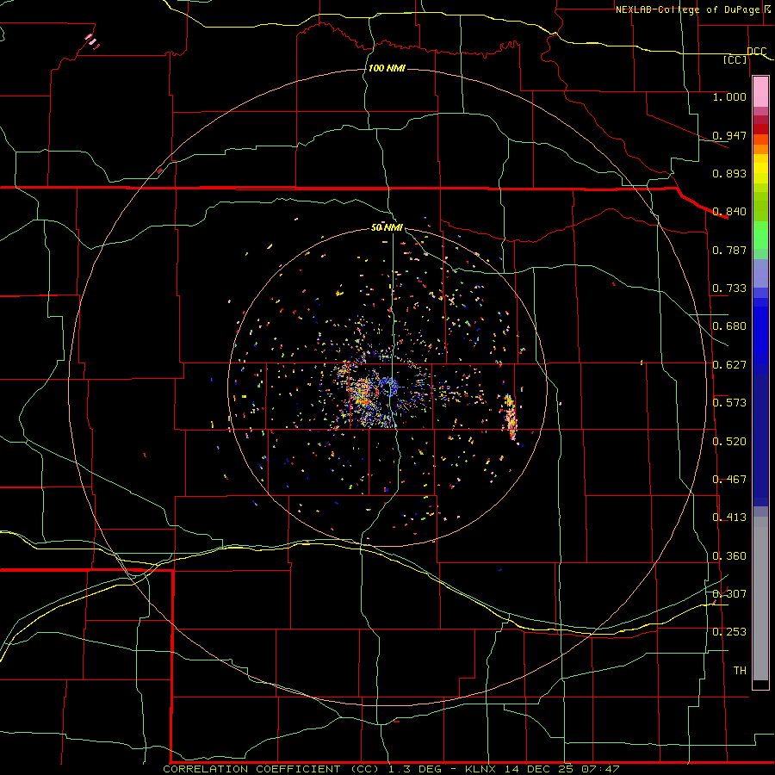This screenshot has height=775, width=775.
Task: Click the KLNX radar site identifier
Action: pyautogui.click(x=481, y=769)
